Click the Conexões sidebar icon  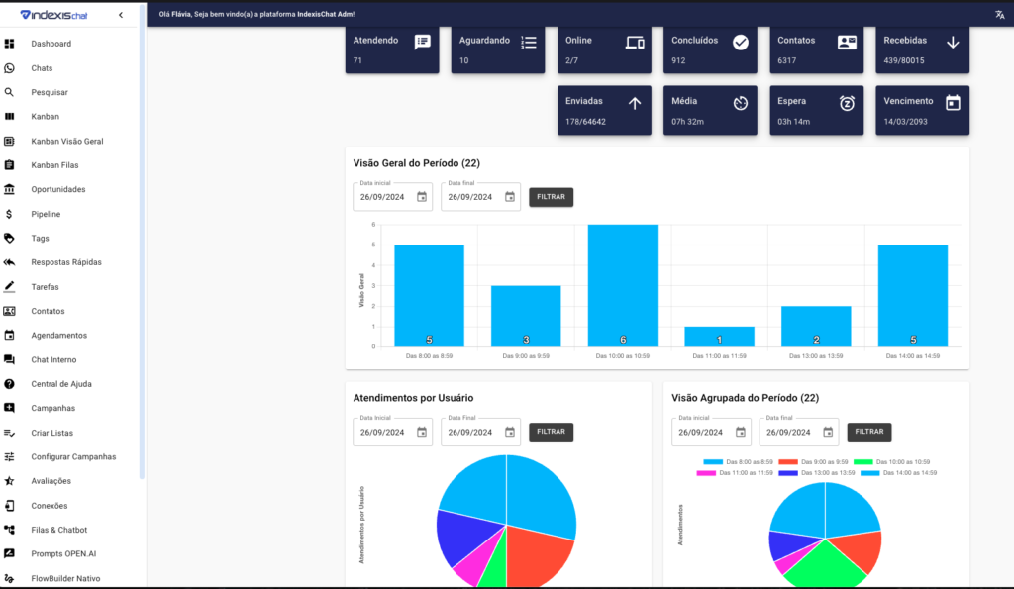(x=9, y=505)
